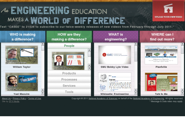Click bottom scroll down arrow in WHERE panel
This screenshot has width=185, height=138.
tap(182, 93)
